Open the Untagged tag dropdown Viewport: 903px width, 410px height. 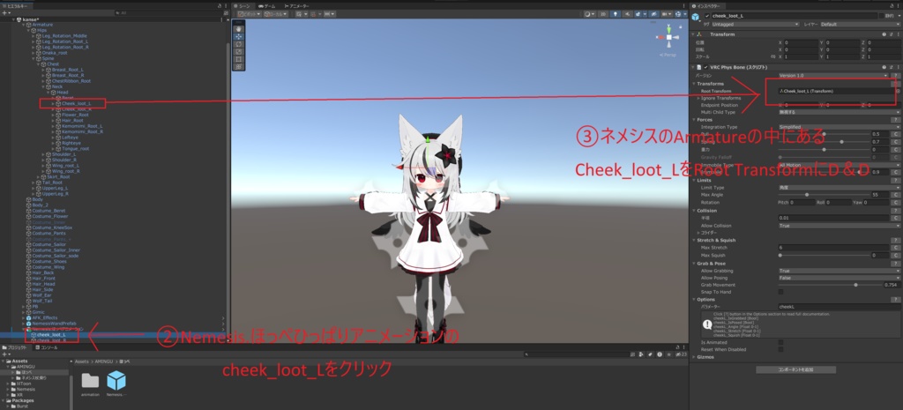click(755, 24)
